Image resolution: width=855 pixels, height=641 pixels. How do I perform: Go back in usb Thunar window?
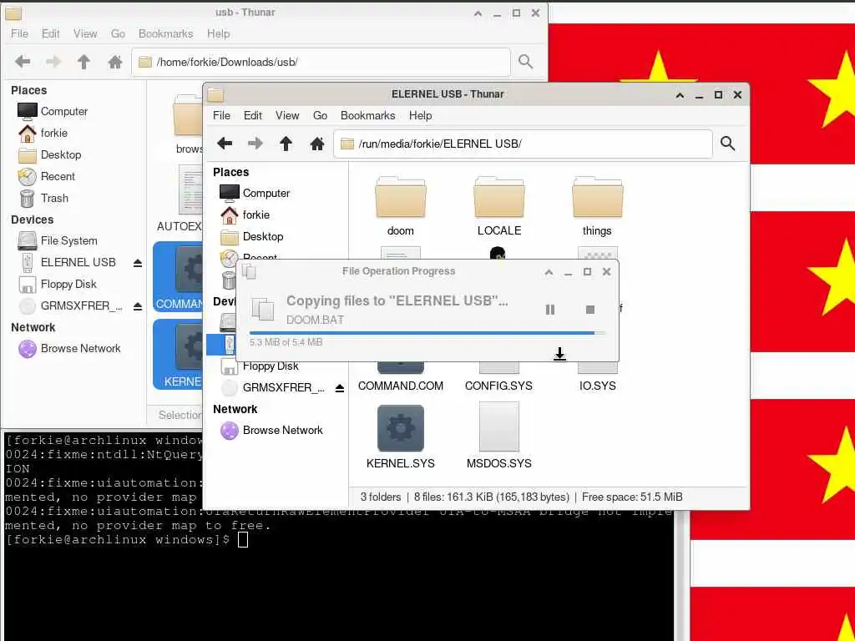point(23,62)
